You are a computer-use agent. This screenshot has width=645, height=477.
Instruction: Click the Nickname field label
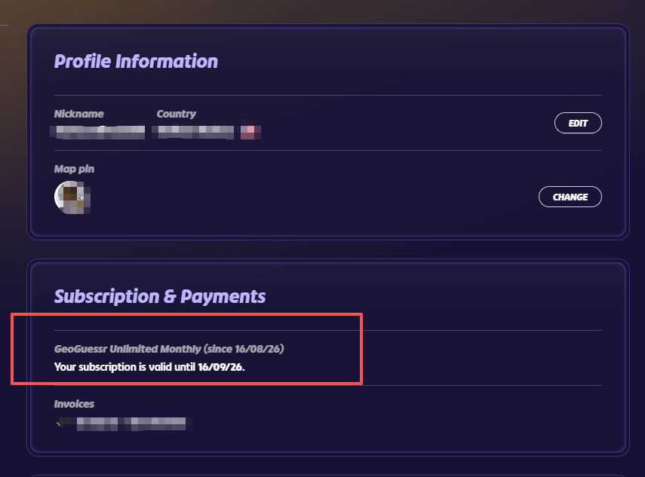pyautogui.click(x=79, y=114)
